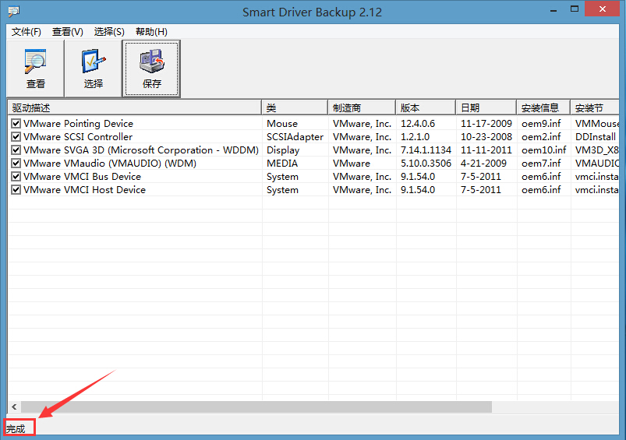Open the 帮助(H) menu
Screen dimensions: 626x440
151,32
